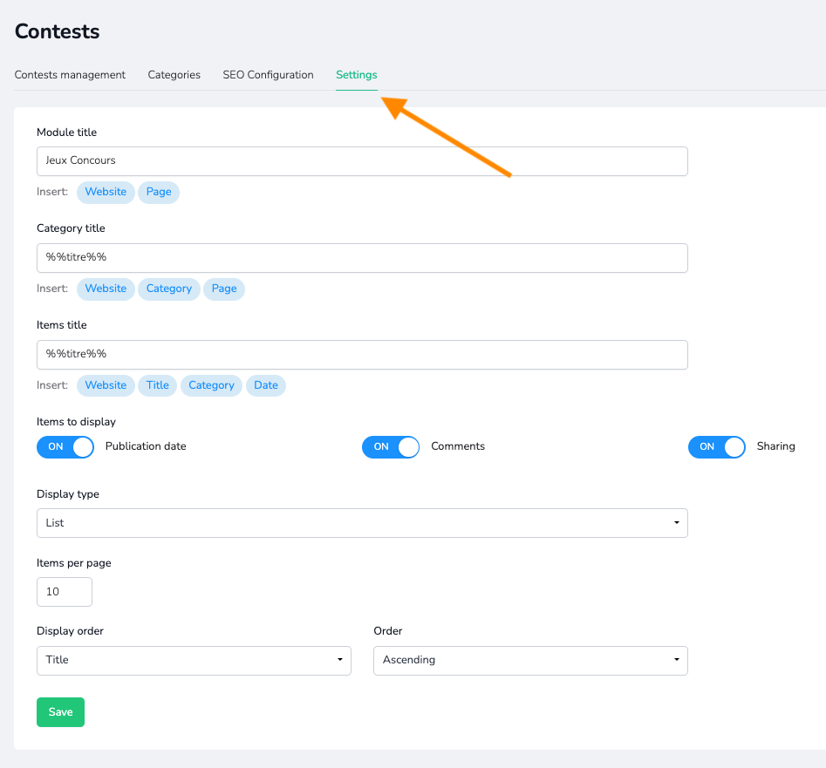Open the Contests management tab
The image size is (826, 768).
click(70, 75)
